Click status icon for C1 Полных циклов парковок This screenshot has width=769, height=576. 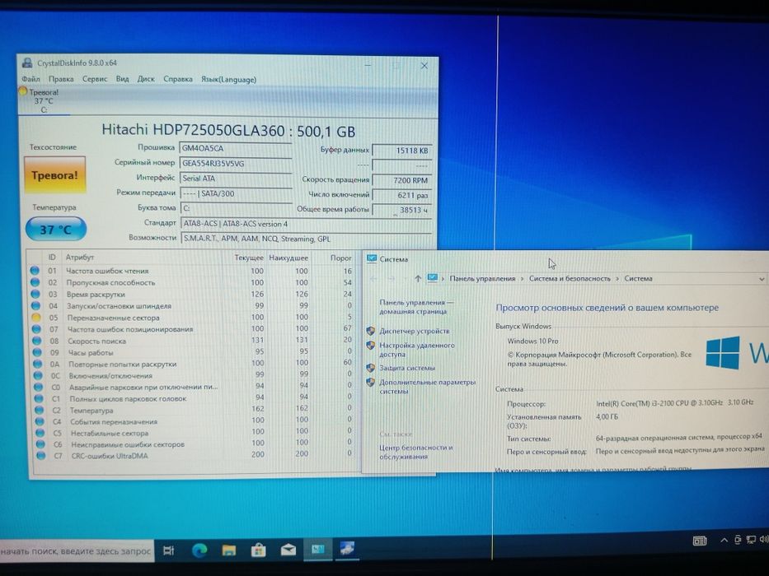(x=40, y=399)
